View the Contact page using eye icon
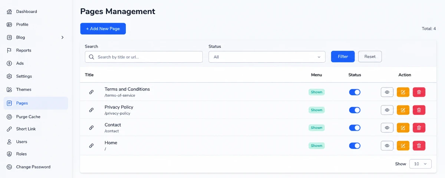 click(387, 128)
